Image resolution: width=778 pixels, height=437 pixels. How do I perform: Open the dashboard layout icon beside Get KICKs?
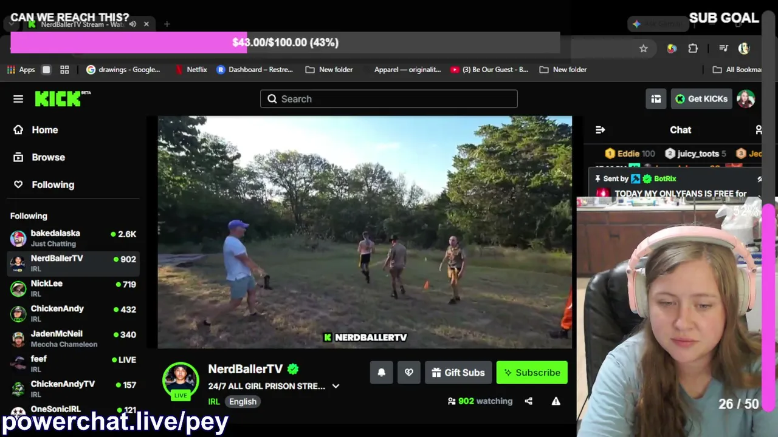tap(656, 99)
